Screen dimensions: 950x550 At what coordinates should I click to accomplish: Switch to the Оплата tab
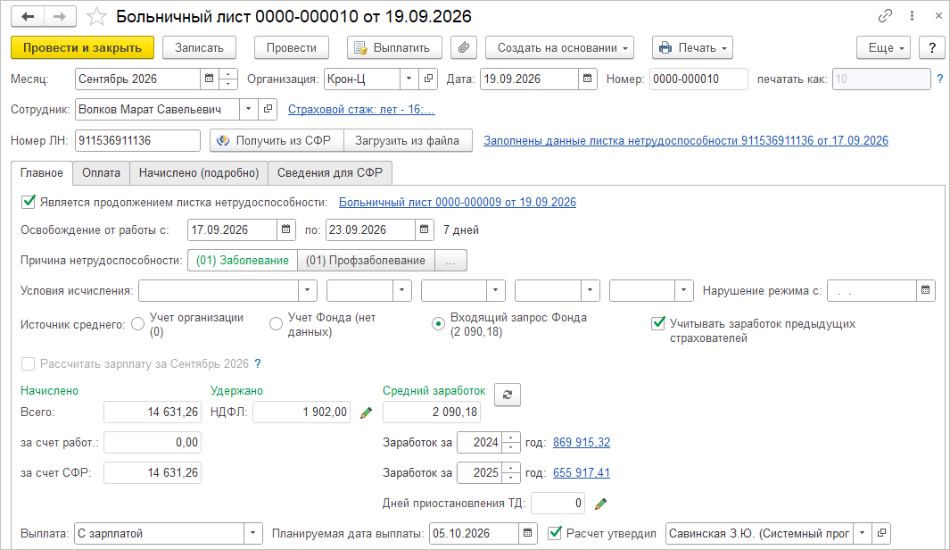pos(101,173)
